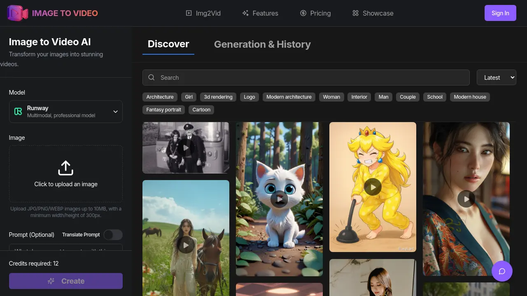Screen dimensions: 527x296
Task: Play the black-and-white bus photo video
Action: click(x=186, y=148)
